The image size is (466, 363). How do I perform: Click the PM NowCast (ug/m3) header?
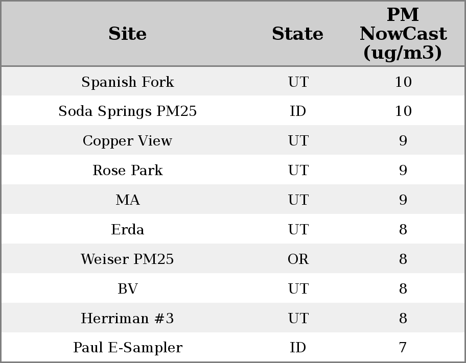403,34
